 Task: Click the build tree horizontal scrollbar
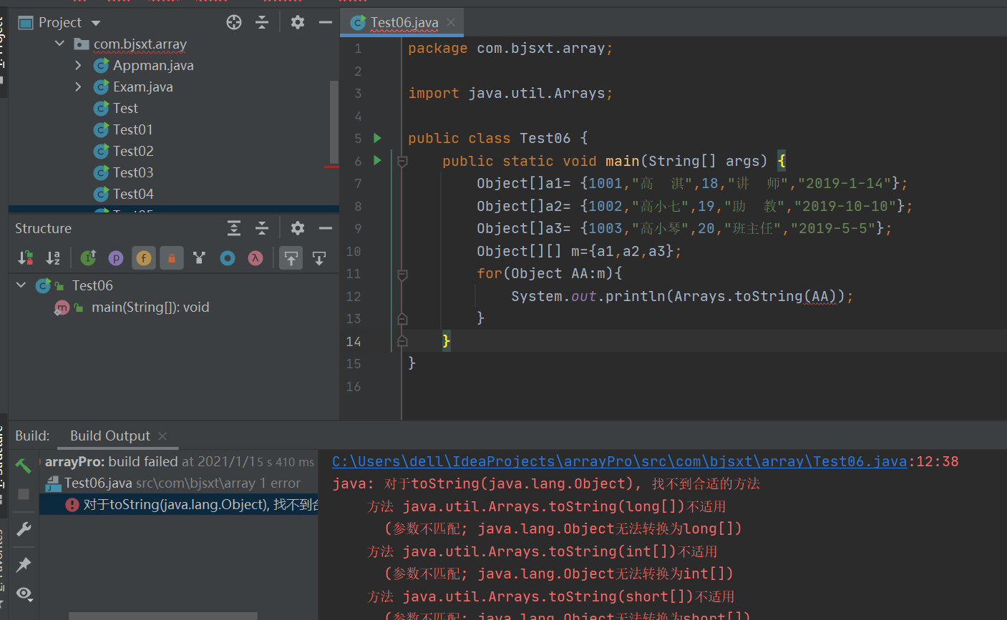[x=162, y=616]
